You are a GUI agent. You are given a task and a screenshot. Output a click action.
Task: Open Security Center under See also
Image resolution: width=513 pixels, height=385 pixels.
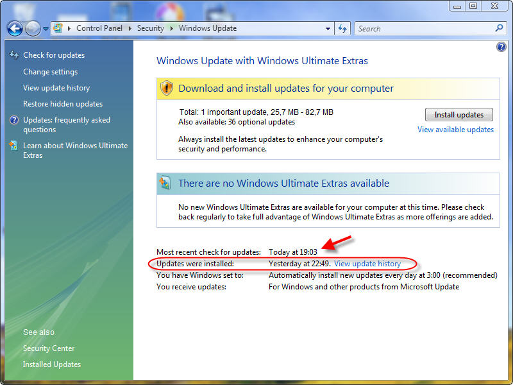click(x=49, y=348)
